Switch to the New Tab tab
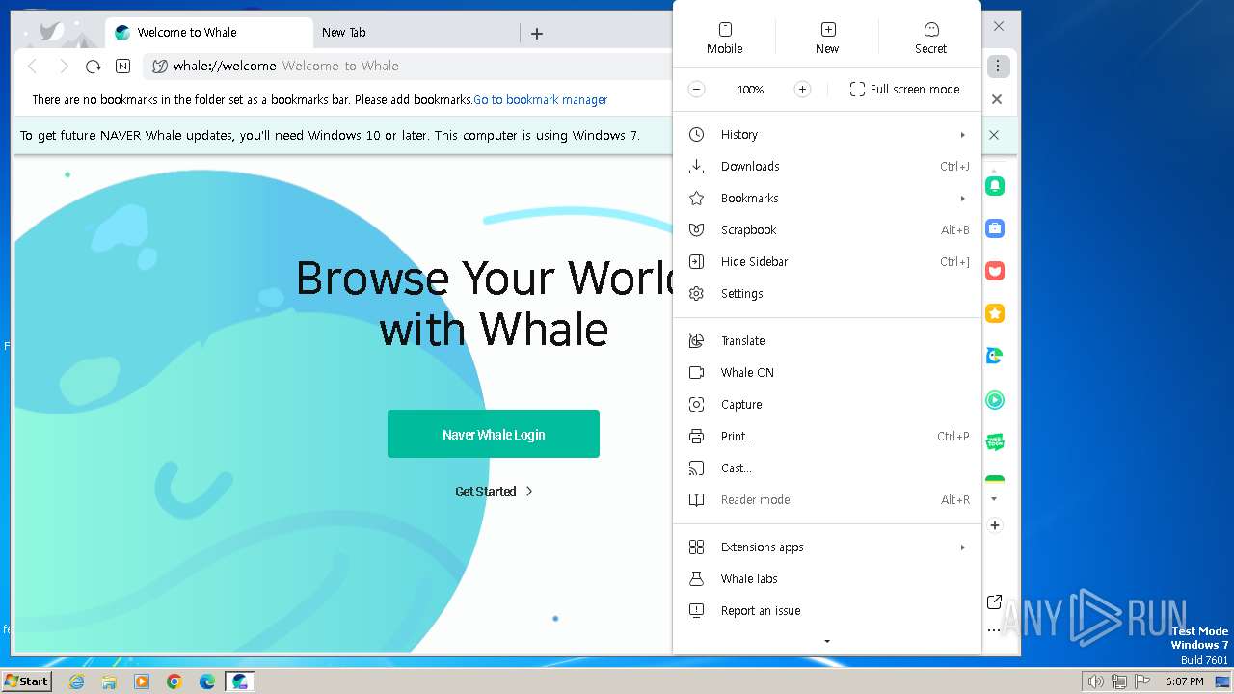Viewport: 1234px width, 694px height. click(416, 33)
